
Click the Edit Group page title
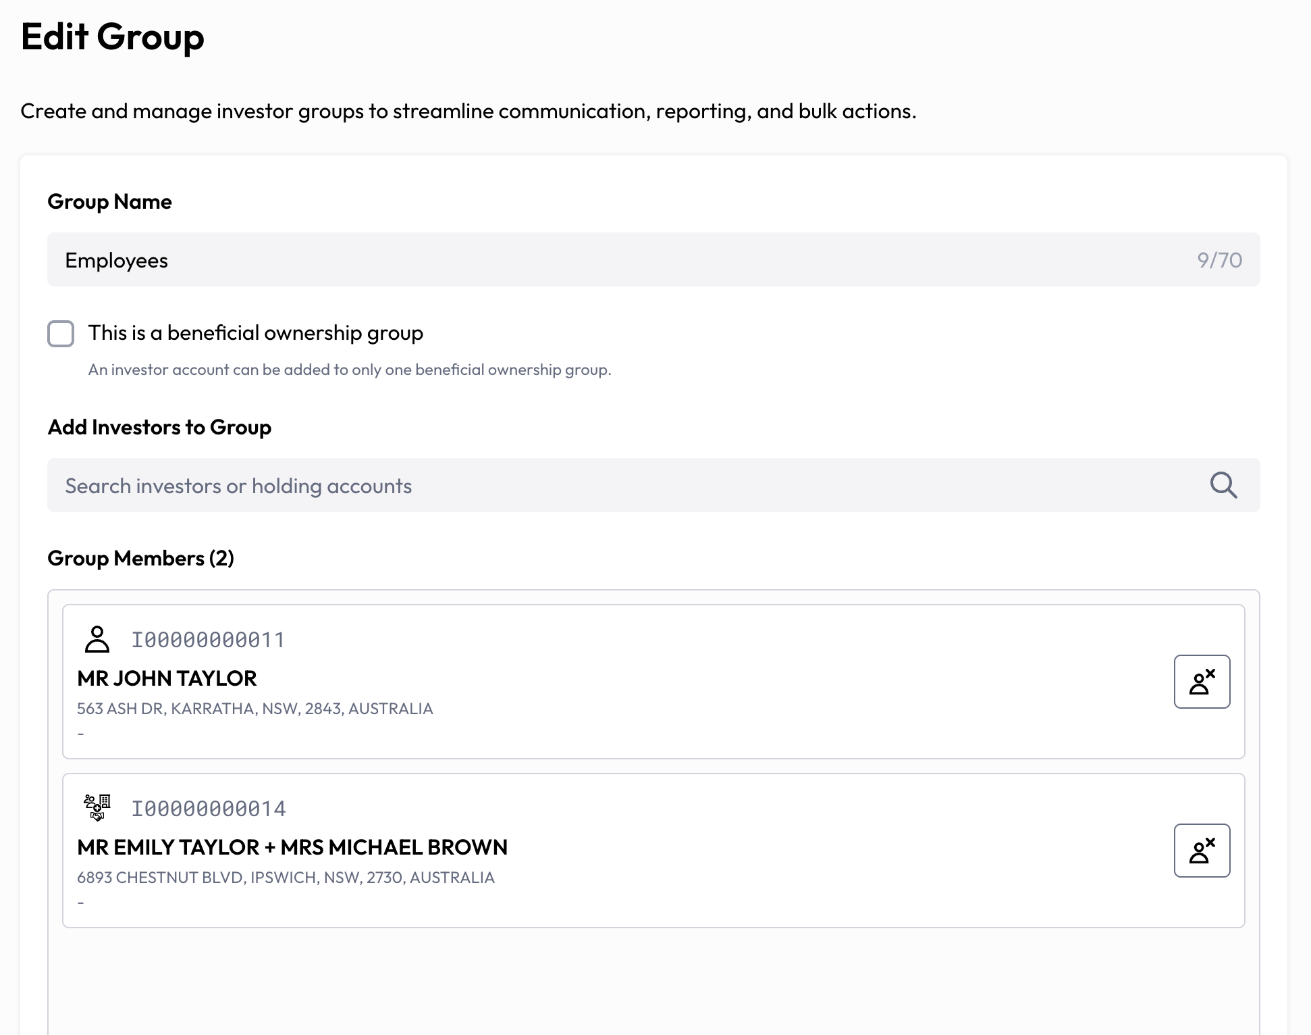tap(113, 37)
